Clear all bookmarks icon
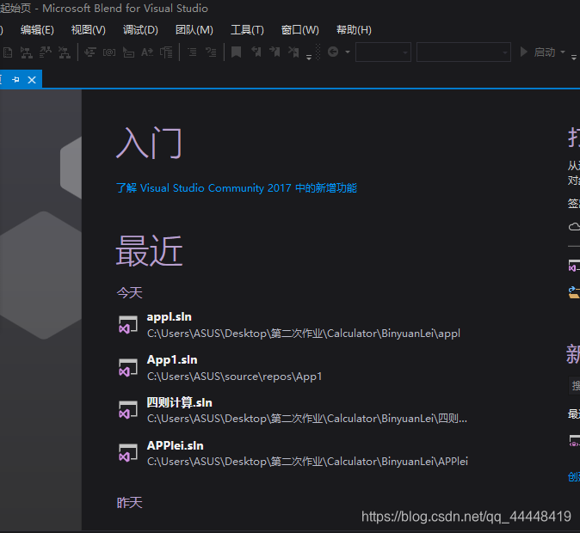580x533 pixels. [x=293, y=52]
